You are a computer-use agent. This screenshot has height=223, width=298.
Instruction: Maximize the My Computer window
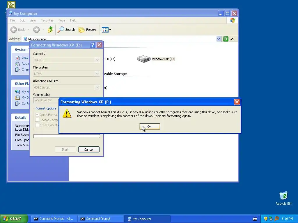point(228,13)
